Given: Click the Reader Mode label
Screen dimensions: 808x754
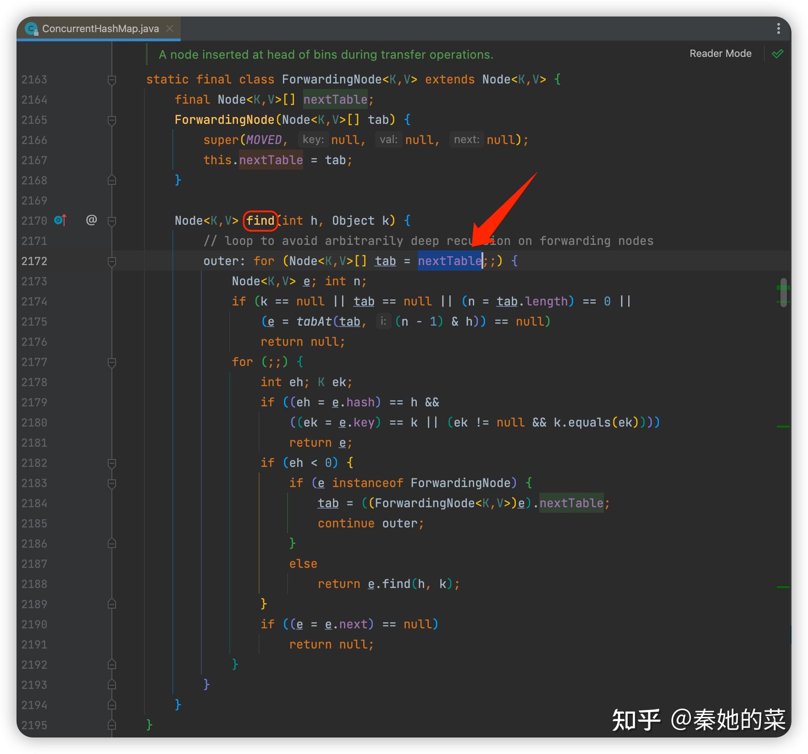Looking at the screenshot, I should (720, 53).
